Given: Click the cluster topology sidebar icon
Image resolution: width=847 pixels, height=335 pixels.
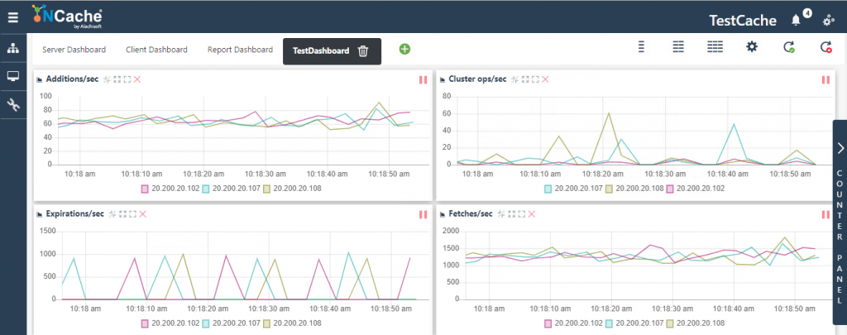Looking at the screenshot, I should pyautogui.click(x=12, y=49).
